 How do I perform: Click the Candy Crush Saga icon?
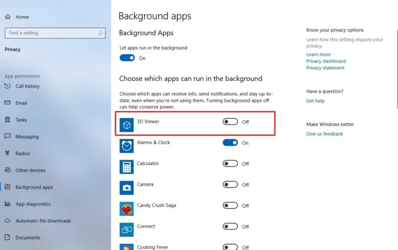[x=126, y=209]
